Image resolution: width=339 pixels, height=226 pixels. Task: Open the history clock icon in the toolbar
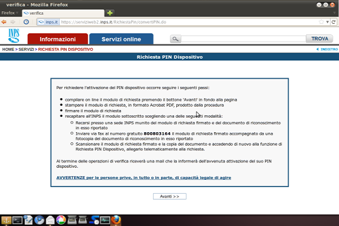(26, 22)
